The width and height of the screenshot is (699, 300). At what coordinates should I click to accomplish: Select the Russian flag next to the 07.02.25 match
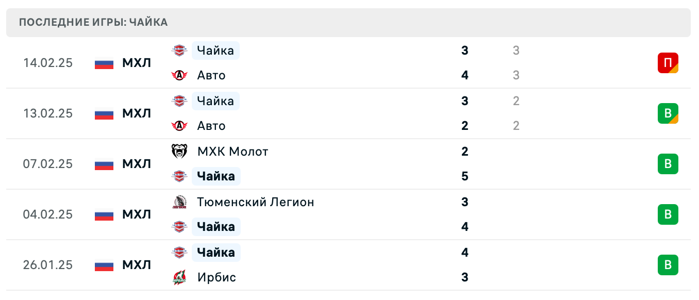[x=104, y=164]
